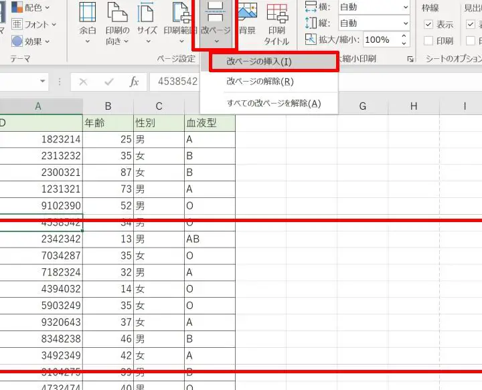482x390 pixels.
Task: Select 改ページの挿入 menu item
Action: click(x=258, y=62)
